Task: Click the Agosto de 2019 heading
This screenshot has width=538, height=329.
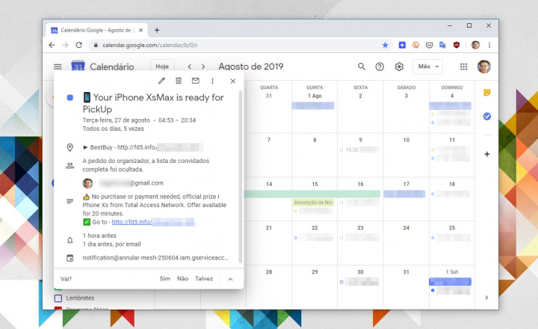Action: coord(251,67)
